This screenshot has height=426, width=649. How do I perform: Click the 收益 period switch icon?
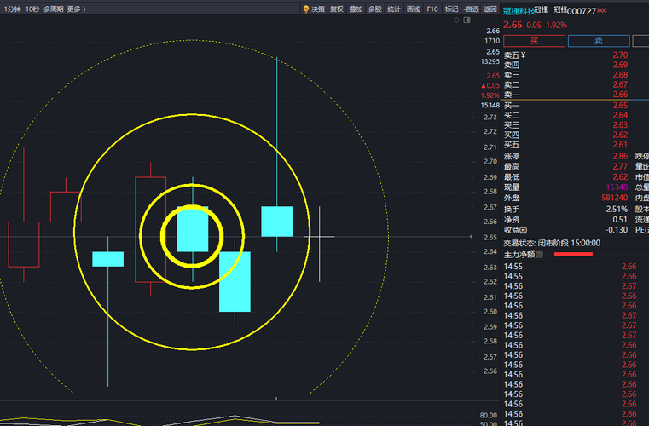524,230
